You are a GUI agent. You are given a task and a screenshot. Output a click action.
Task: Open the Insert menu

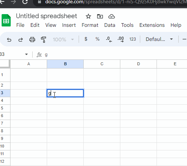click(69, 25)
